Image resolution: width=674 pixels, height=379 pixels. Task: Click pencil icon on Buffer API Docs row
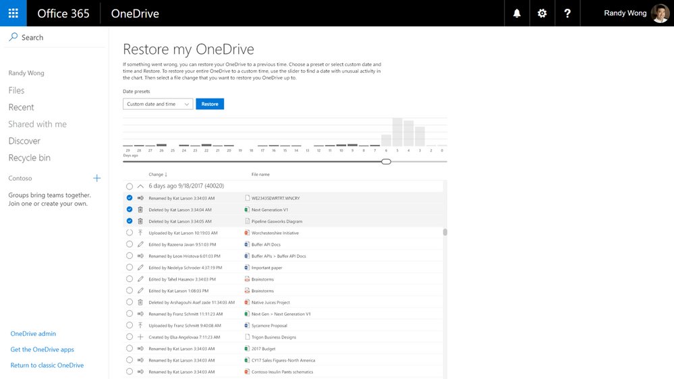point(140,245)
